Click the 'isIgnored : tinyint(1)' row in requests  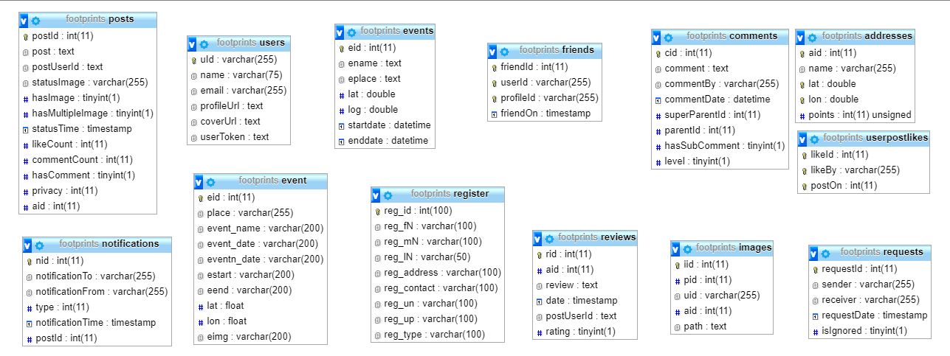point(870,331)
